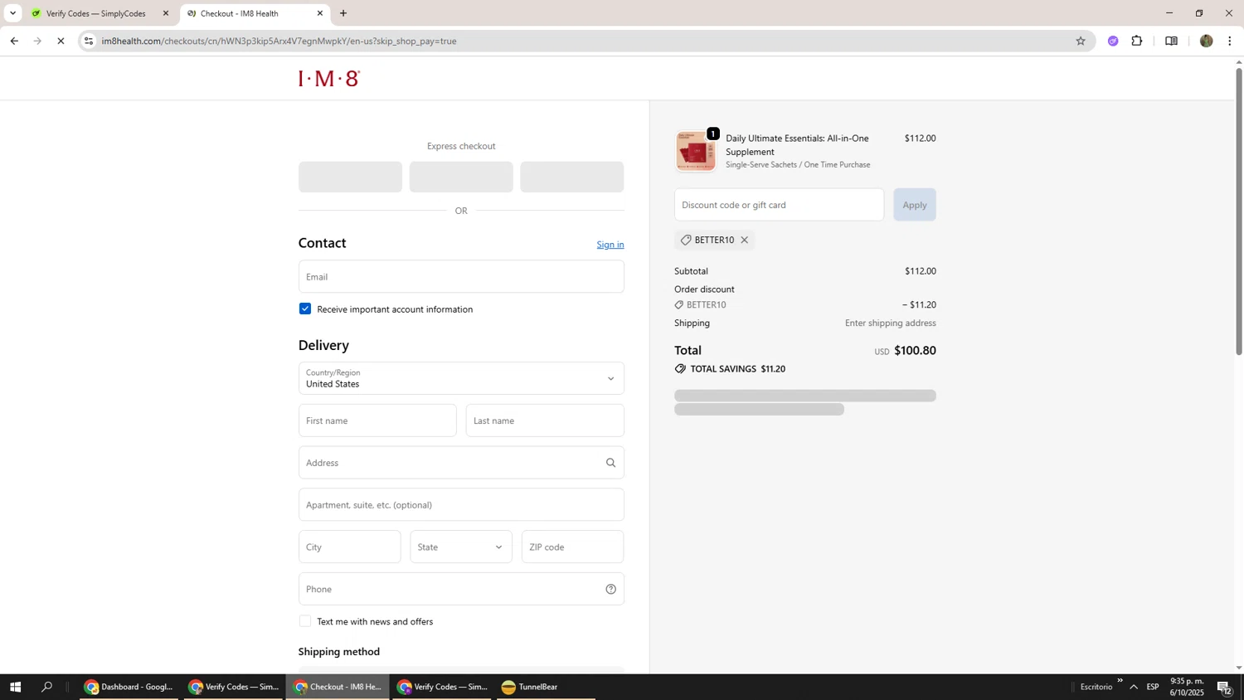This screenshot has width=1244, height=700.
Task: Open the Country/Region dropdown
Action: pyautogui.click(x=461, y=378)
